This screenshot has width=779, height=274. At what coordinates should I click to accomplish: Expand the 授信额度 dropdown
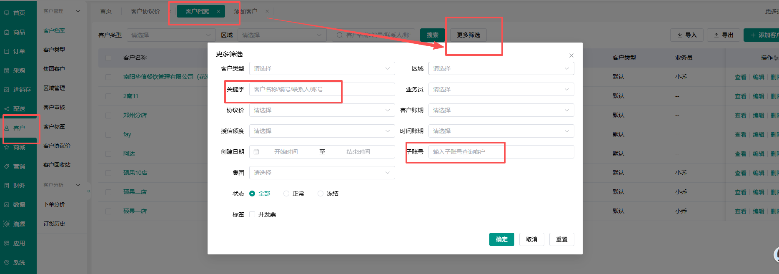(x=322, y=131)
